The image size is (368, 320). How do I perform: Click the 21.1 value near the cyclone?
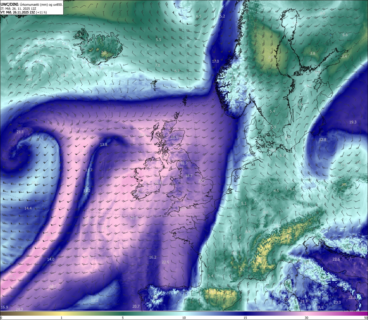pos(20,132)
